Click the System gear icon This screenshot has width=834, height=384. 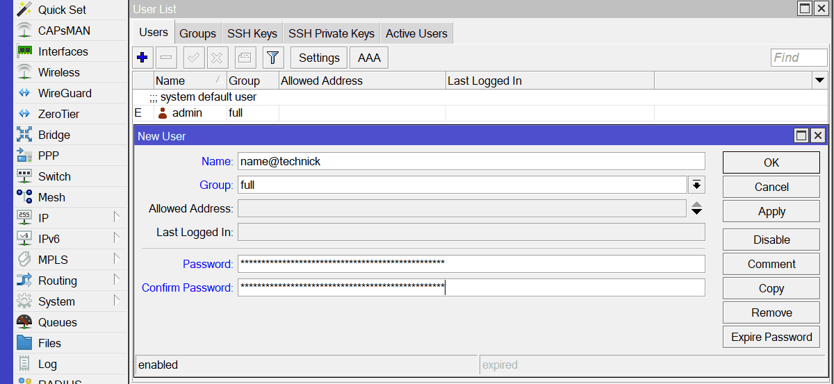pos(24,301)
